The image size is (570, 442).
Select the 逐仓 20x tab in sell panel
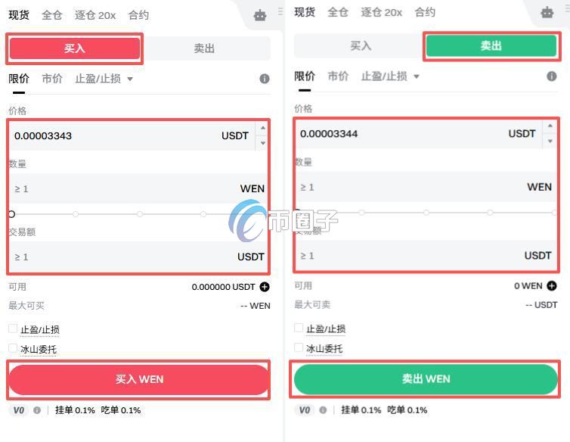pos(381,12)
